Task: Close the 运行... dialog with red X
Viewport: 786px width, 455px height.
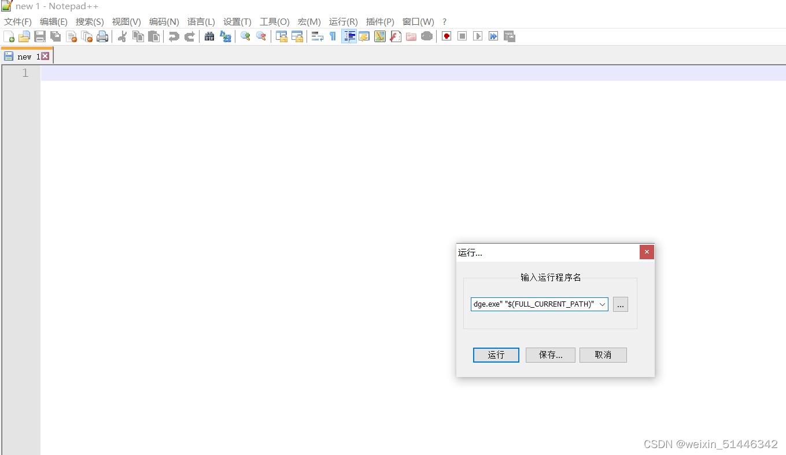Action: click(x=647, y=252)
